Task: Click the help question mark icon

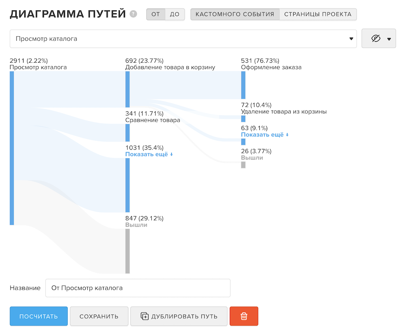Action: point(133,14)
